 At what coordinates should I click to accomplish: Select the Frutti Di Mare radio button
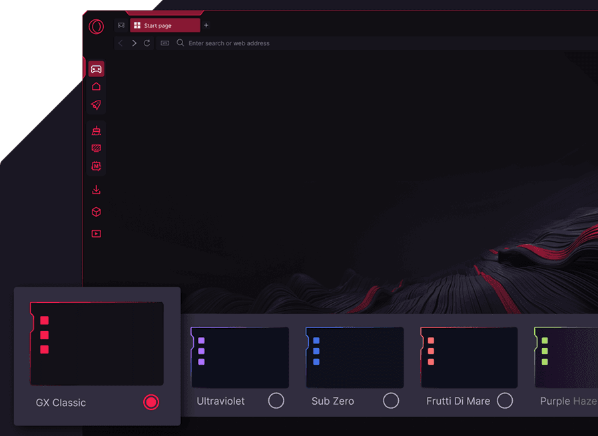point(505,401)
